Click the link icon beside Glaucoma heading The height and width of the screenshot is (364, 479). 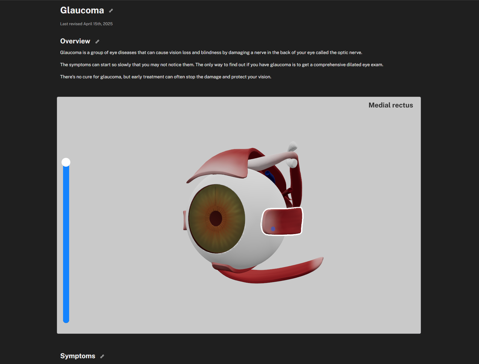(x=111, y=11)
